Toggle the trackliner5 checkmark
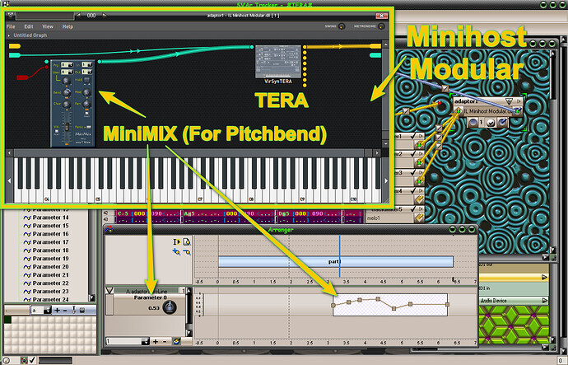The width and height of the screenshot is (568, 365). coord(413,208)
